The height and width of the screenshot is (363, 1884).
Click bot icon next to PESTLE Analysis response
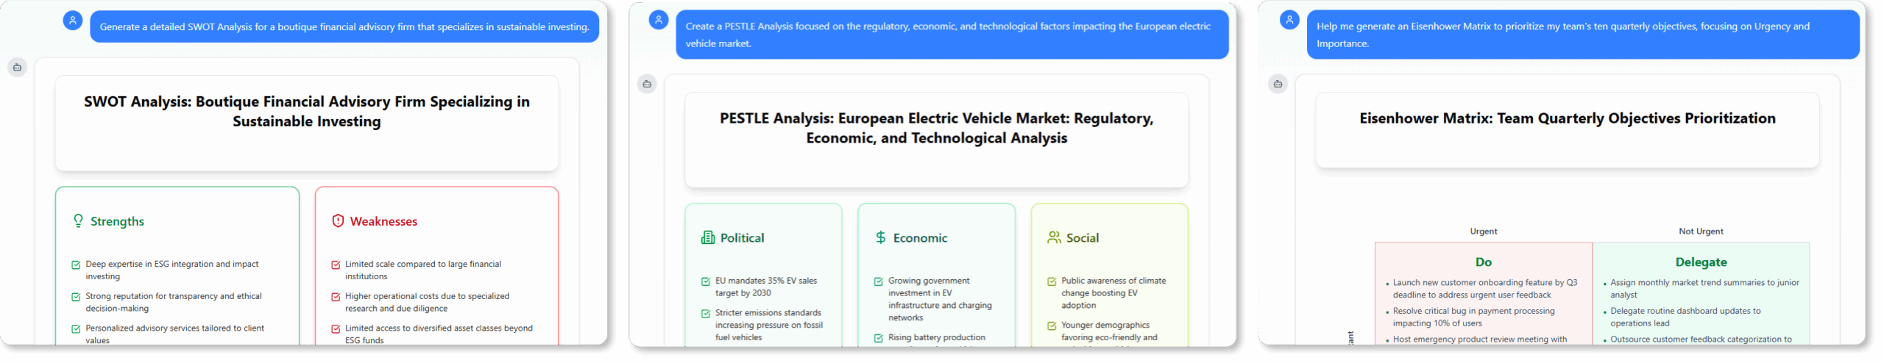pos(646,84)
